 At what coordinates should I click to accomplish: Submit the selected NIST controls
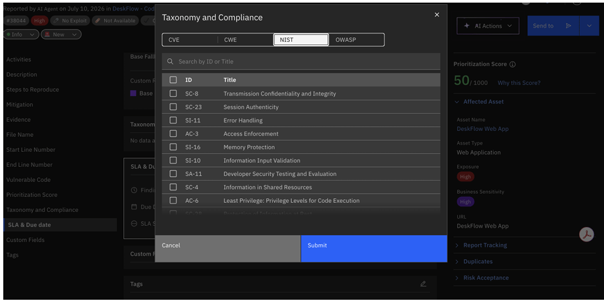(374, 249)
